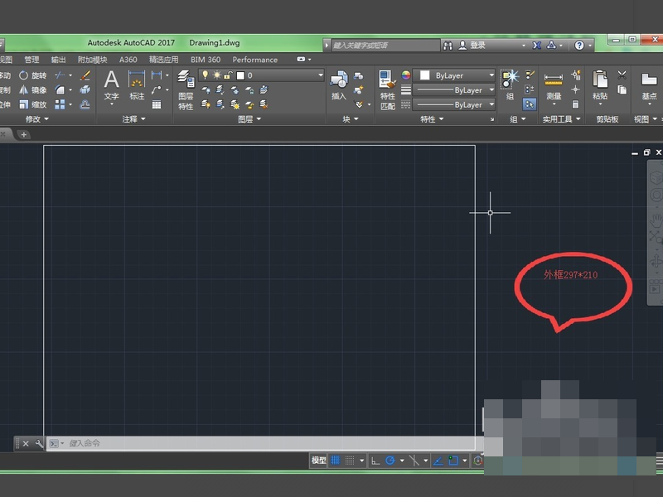Toggle the layer on/off light bulb
This screenshot has width=663, height=497.
point(205,75)
